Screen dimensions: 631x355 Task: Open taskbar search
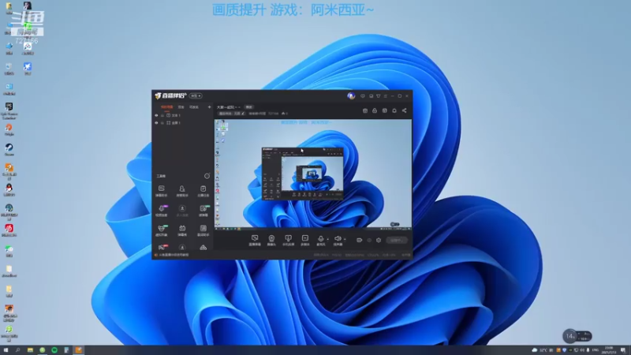pyautogui.click(x=17, y=350)
